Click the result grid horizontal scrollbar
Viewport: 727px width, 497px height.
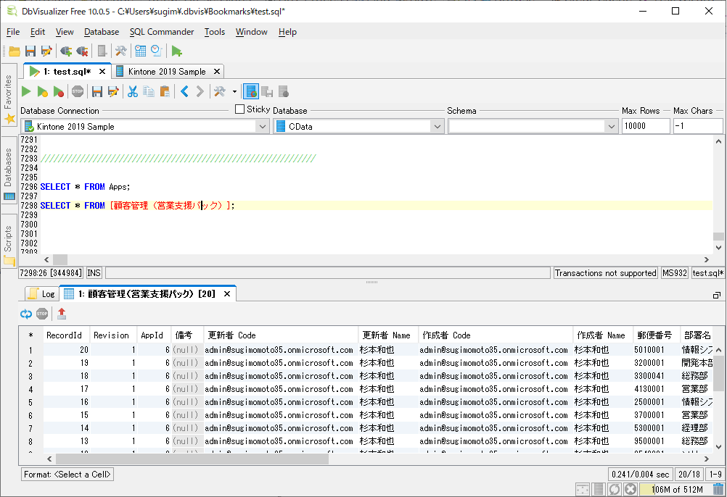tap(192, 459)
